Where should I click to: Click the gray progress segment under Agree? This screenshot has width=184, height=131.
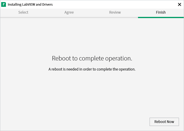click(69, 17)
